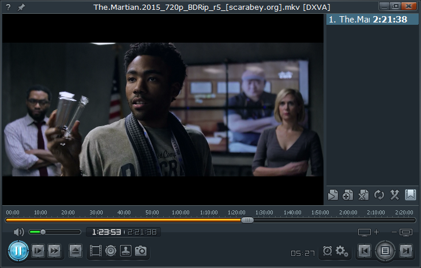Click the frame step play button
The image size is (421, 268).
point(38,251)
